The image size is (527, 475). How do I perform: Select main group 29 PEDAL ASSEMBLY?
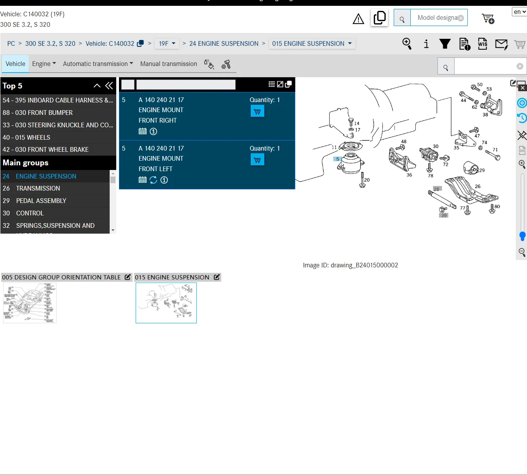point(55,201)
